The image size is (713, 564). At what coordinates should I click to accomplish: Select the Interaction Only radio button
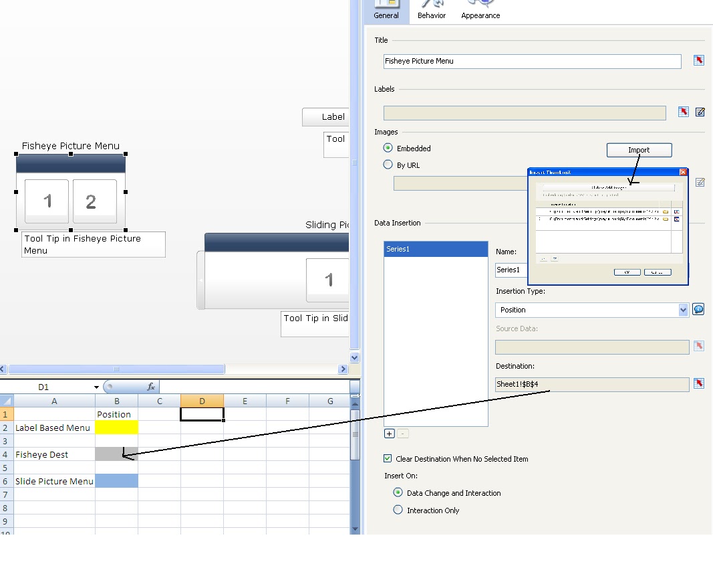tap(398, 510)
